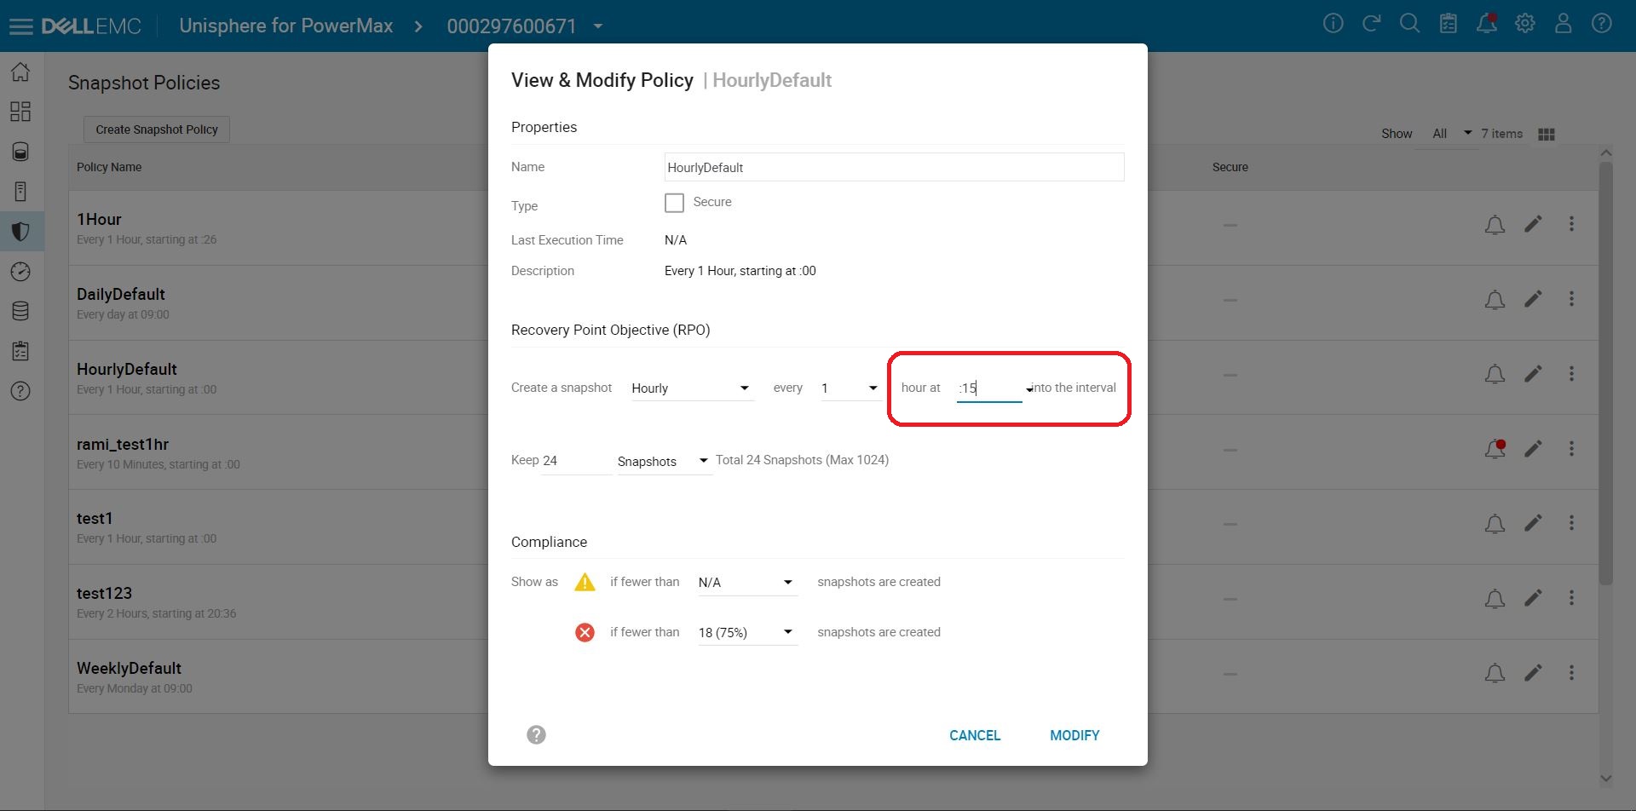The width and height of the screenshot is (1636, 811).
Task: Expand the Show All filter dropdown
Action: (1449, 133)
